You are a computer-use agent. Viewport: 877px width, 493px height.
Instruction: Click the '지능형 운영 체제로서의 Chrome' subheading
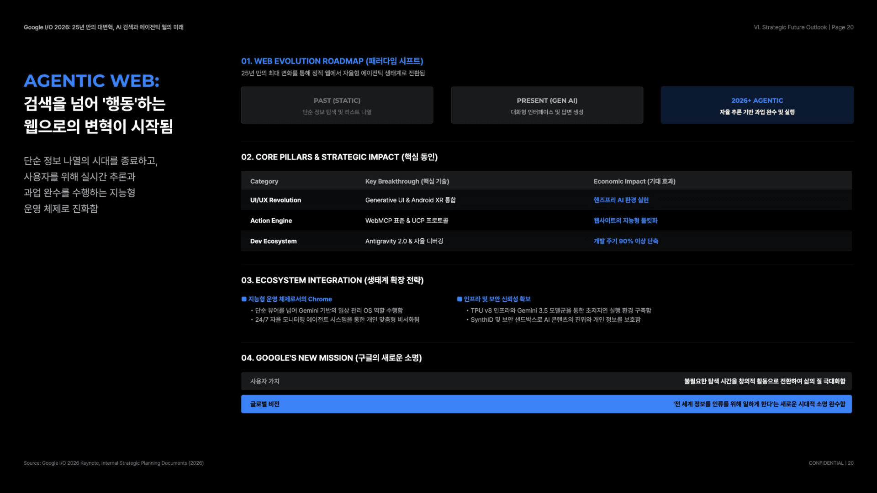[x=290, y=299]
